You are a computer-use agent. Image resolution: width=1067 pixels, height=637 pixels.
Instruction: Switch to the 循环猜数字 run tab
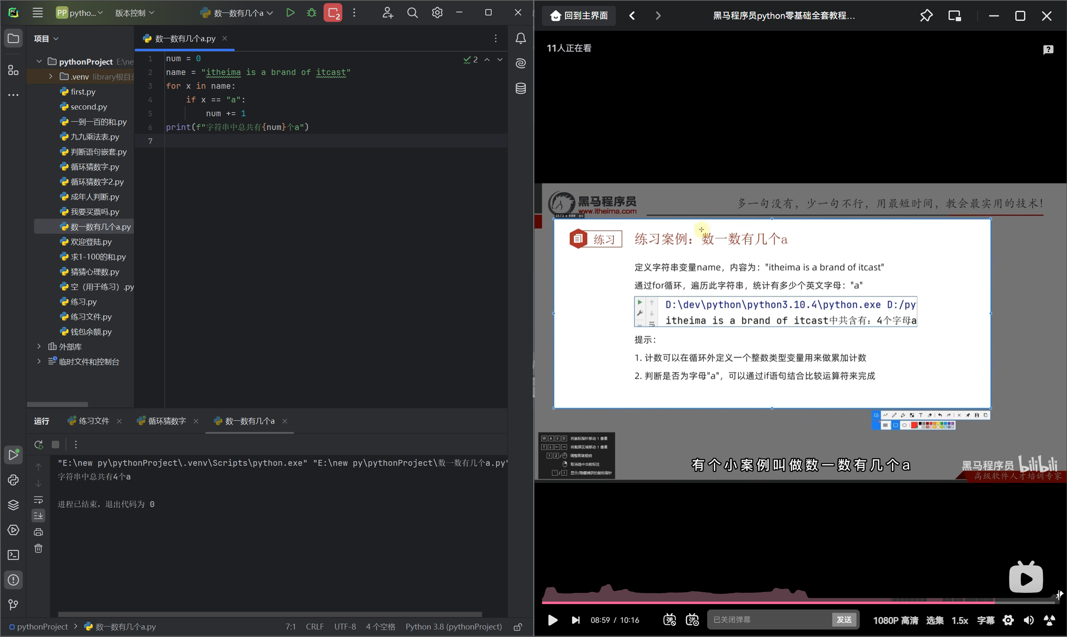point(167,421)
